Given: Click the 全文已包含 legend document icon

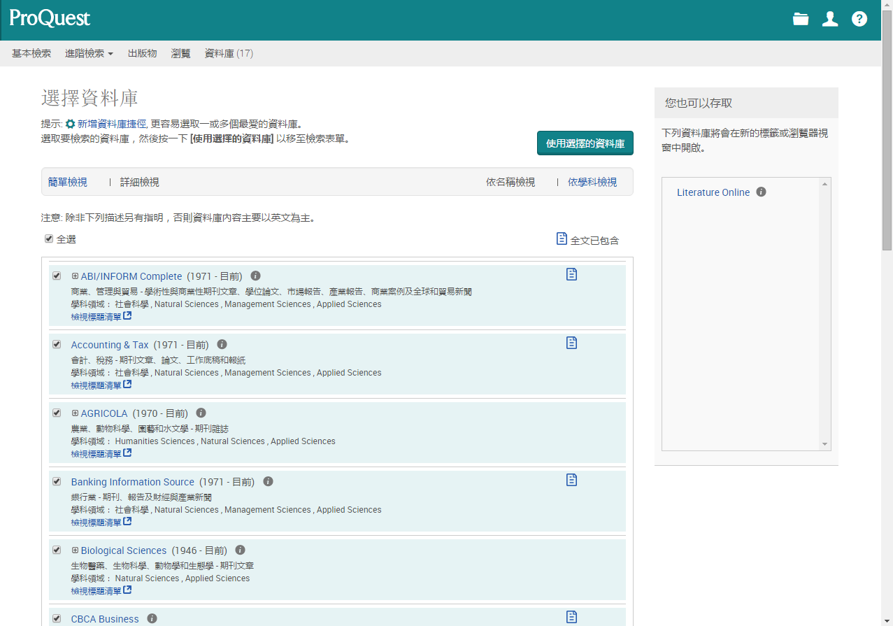Looking at the screenshot, I should point(562,239).
